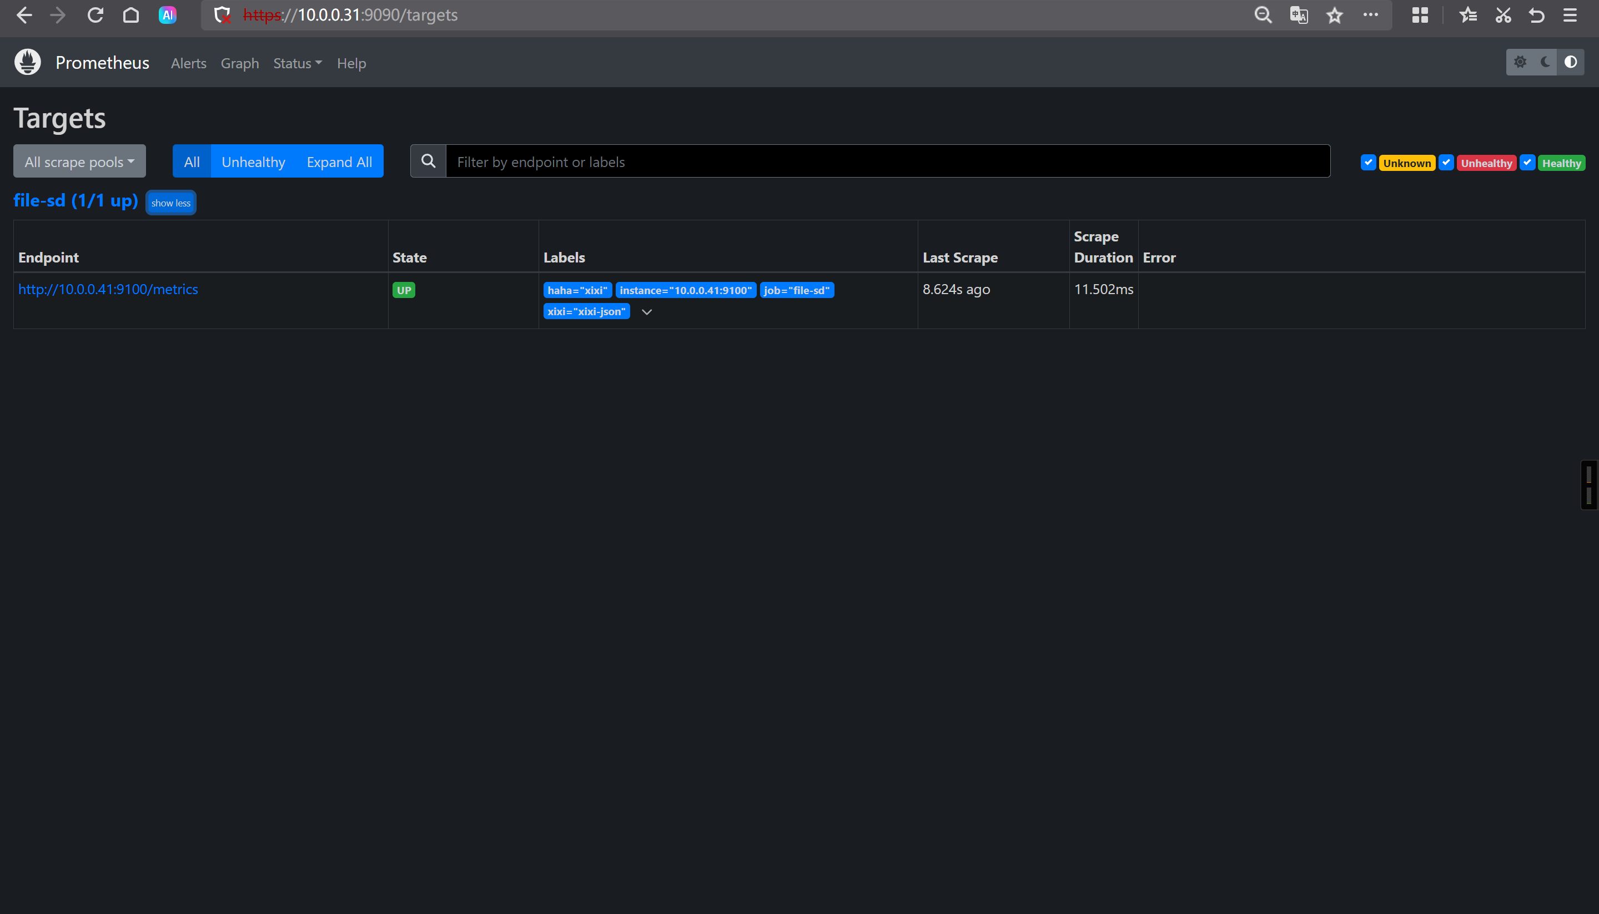
Task: Open the All scrape pools dropdown
Action: [x=80, y=161]
